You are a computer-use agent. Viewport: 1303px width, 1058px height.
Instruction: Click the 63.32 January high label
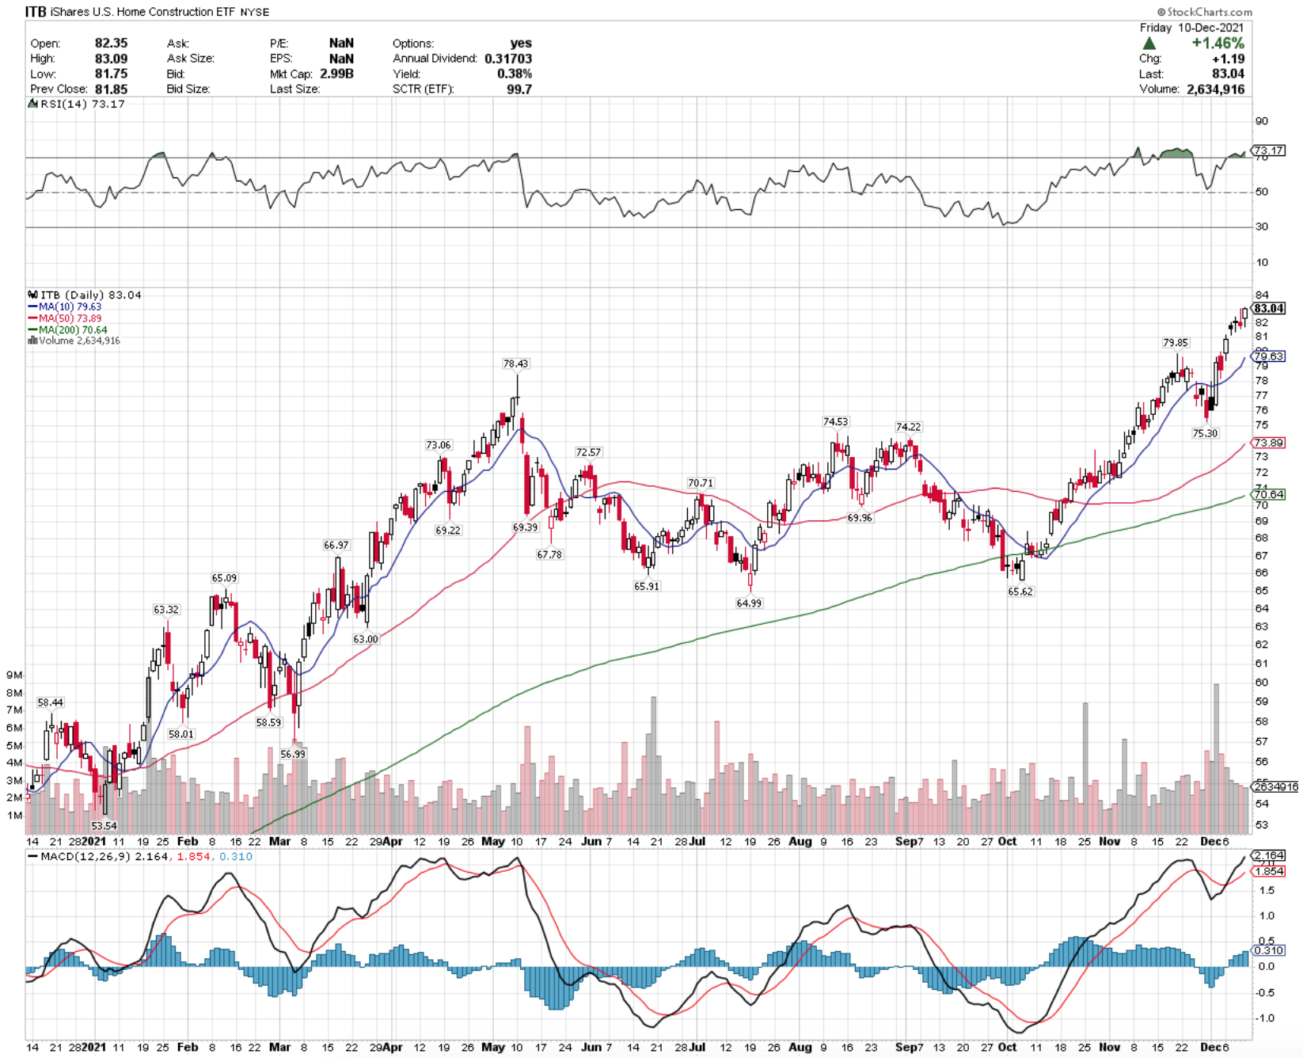[x=166, y=610]
